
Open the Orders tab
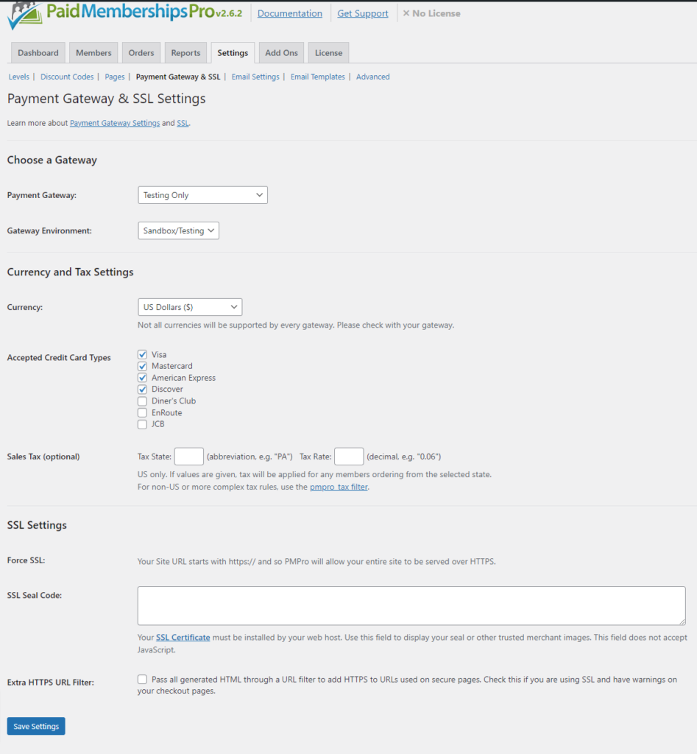click(141, 52)
